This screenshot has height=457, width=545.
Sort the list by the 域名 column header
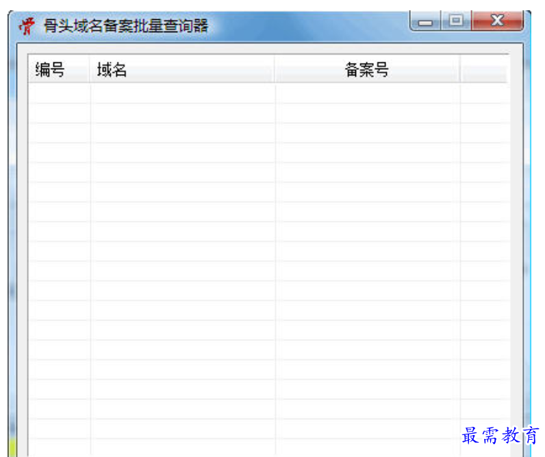click(182, 69)
